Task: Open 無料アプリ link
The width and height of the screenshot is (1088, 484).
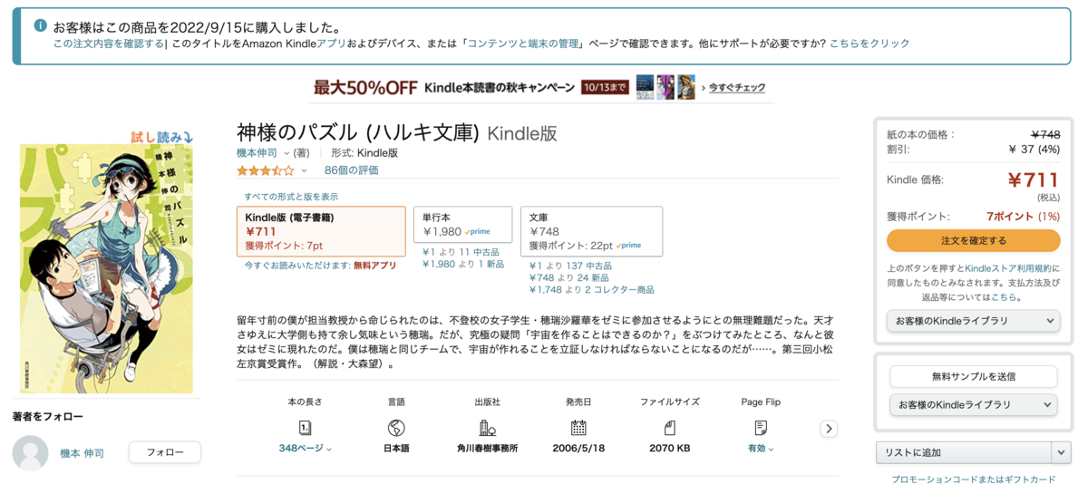Action: coord(374,266)
